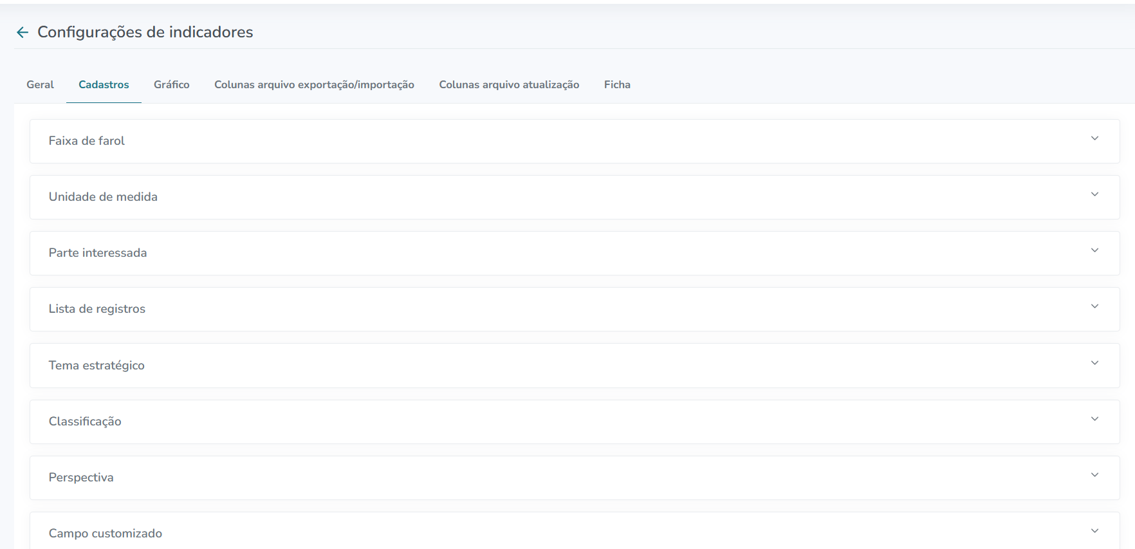Open Colunas arquivo atualização tab
This screenshot has height=549, width=1135.
click(x=509, y=85)
